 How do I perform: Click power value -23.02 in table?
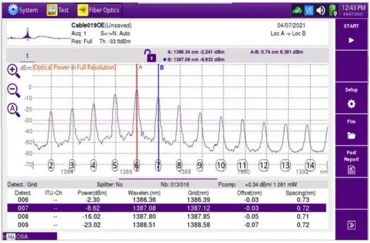[x=91, y=225]
